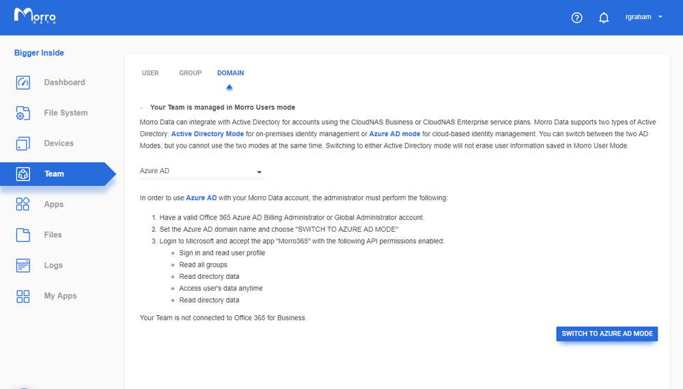Switch to the GROUP tab

[191, 73]
